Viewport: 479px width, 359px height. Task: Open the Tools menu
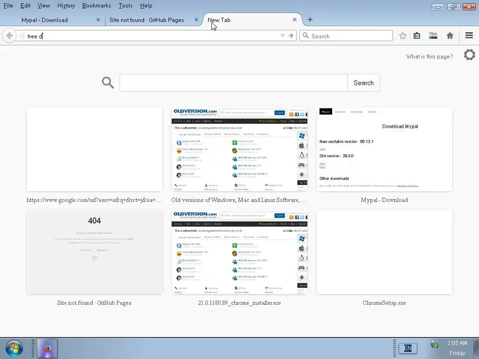125,6
